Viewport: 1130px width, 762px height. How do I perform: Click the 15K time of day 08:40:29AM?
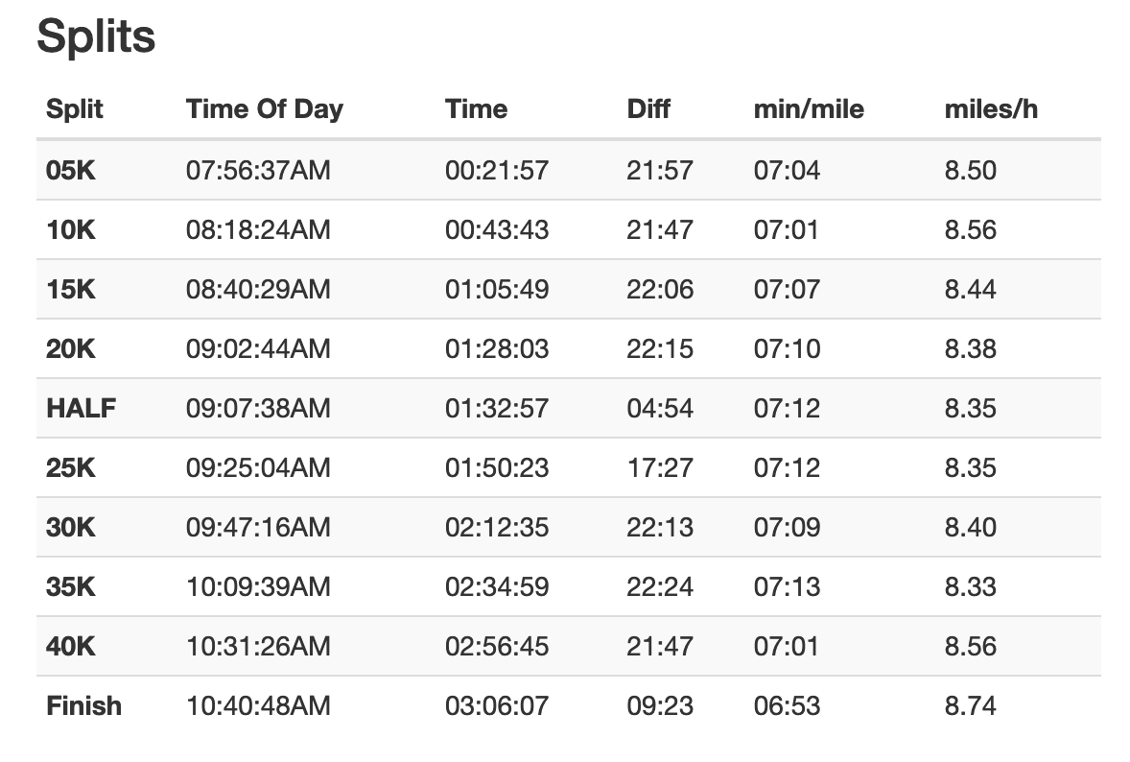click(258, 290)
